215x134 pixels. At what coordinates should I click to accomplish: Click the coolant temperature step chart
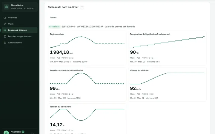[x=167, y=42]
